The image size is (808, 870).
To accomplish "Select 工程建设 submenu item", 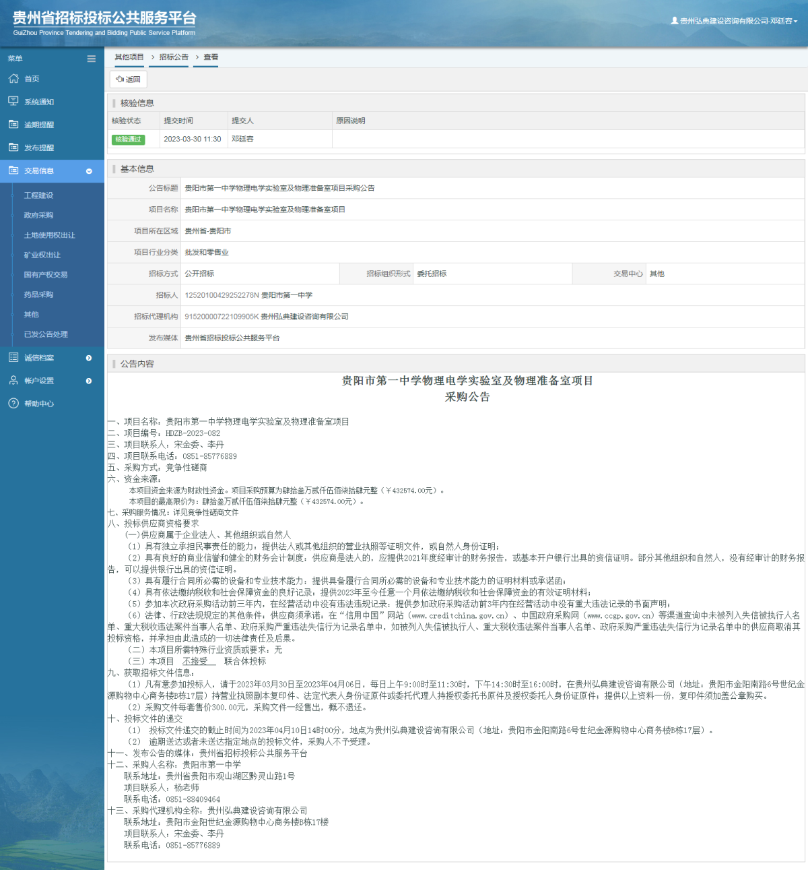I will [38, 195].
